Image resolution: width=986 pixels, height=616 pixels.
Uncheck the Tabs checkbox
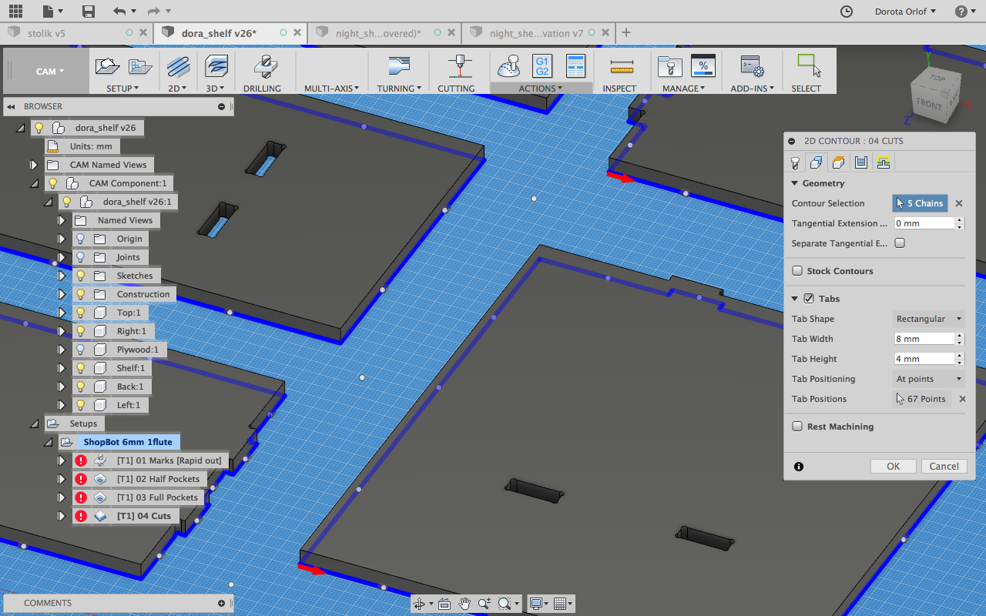tap(809, 299)
